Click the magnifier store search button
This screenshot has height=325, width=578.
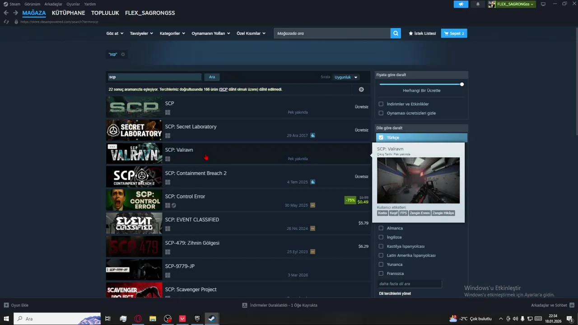coord(396,33)
